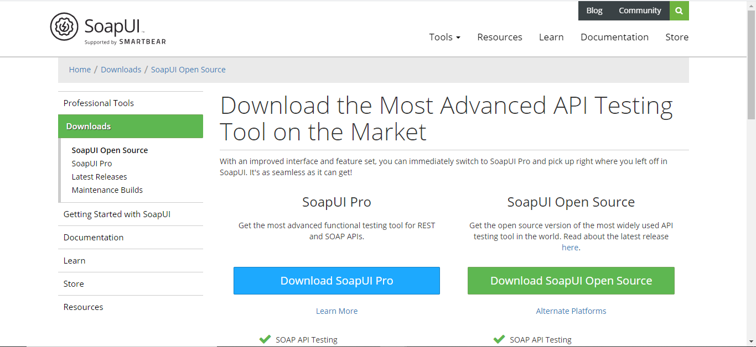Switch to the Community section

pos(640,10)
